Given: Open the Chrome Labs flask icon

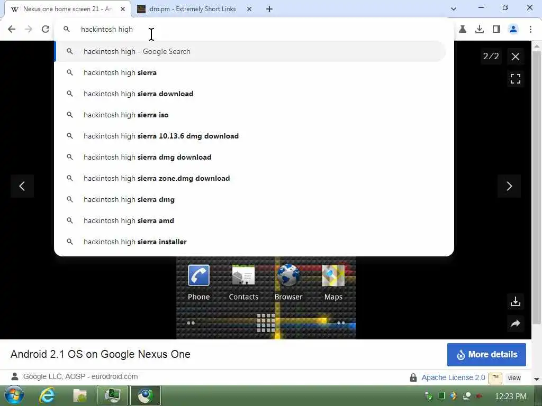Looking at the screenshot, I should (x=463, y=30).
